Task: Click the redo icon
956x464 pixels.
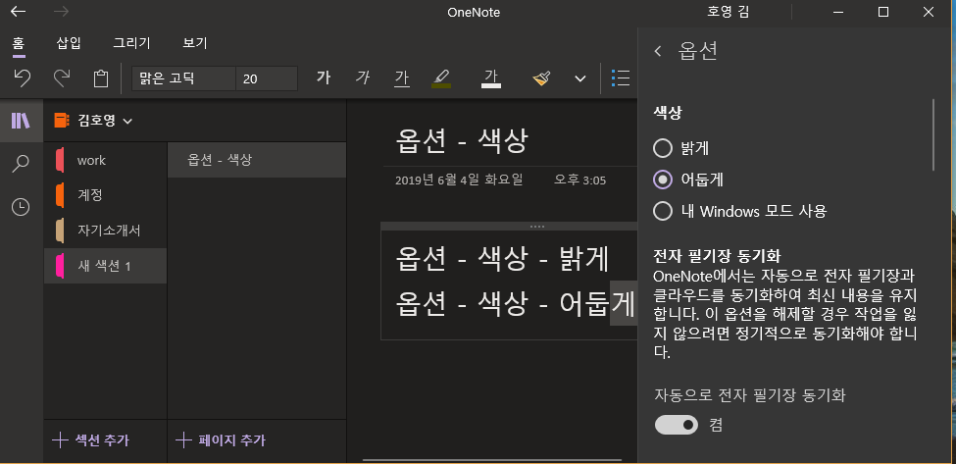Action: [62, 78]
